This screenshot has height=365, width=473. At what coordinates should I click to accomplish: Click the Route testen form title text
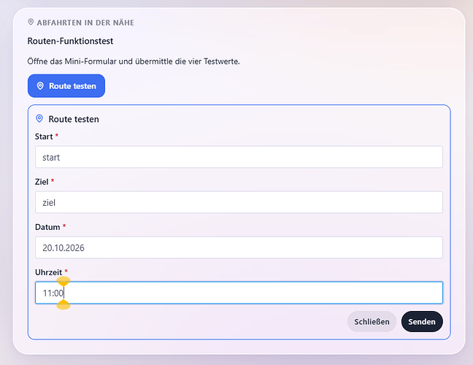click(x=74, y=119)
